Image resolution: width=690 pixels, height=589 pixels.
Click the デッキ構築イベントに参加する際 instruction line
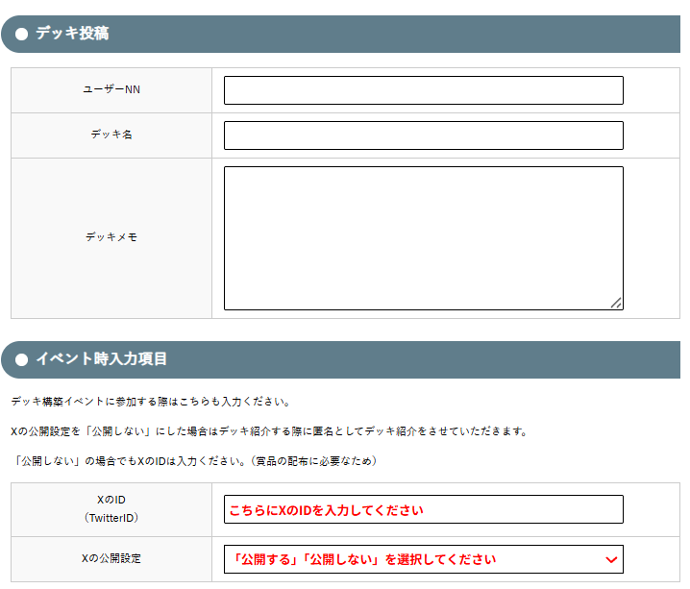pyautogui.click(x=150, y=402)
